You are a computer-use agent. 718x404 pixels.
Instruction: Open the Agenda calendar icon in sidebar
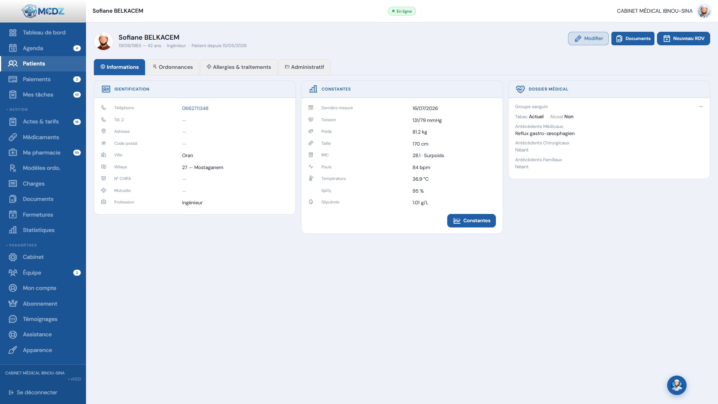13,48
